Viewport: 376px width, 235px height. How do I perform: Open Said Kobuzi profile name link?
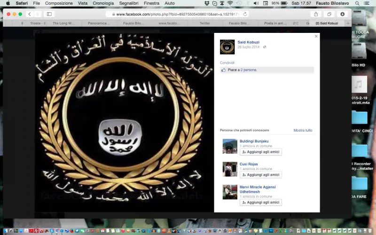tap(249, 42)
